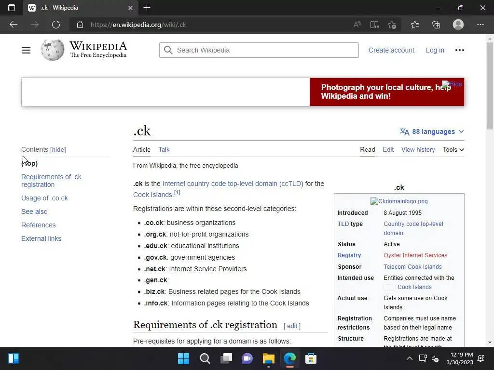Go back with the browser back arrow
The width and height of the screenshot is (494, 370).
click(13, 25)
